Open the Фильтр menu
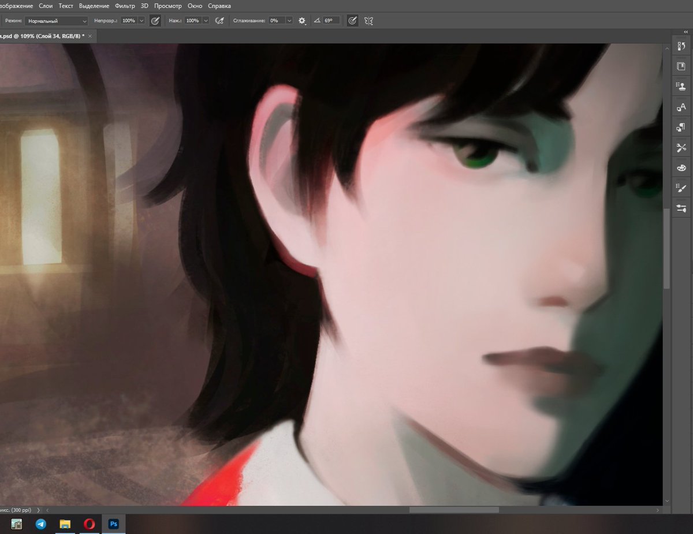Image resolution: width=693 pixels, height=534 pixels. click(x=125, y=6)
